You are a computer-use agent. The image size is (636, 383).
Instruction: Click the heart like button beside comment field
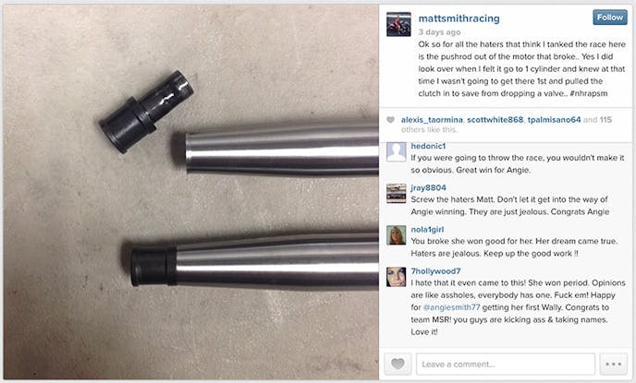click(397, 364)
